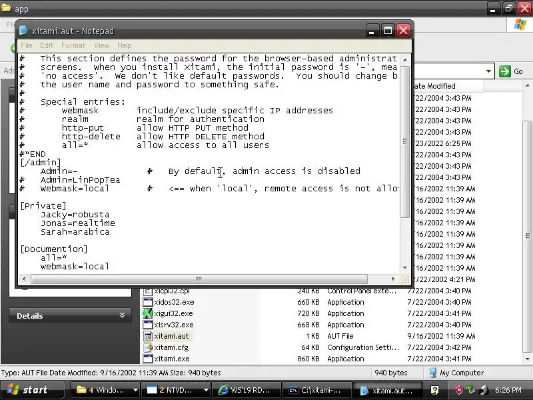Click the Date Modified column header
The height and width of the screenshot is (400, 533).
click(x=448, y=86)
